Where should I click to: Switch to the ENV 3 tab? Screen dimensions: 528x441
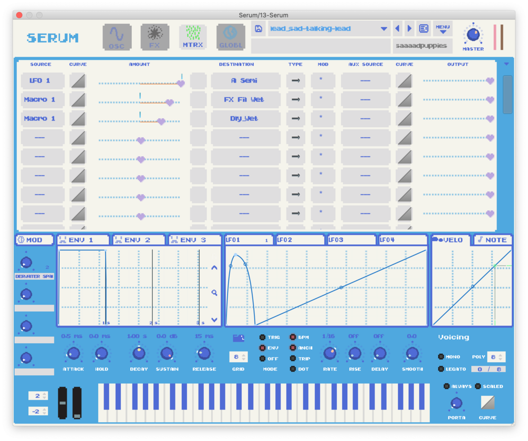coord(194,240)
